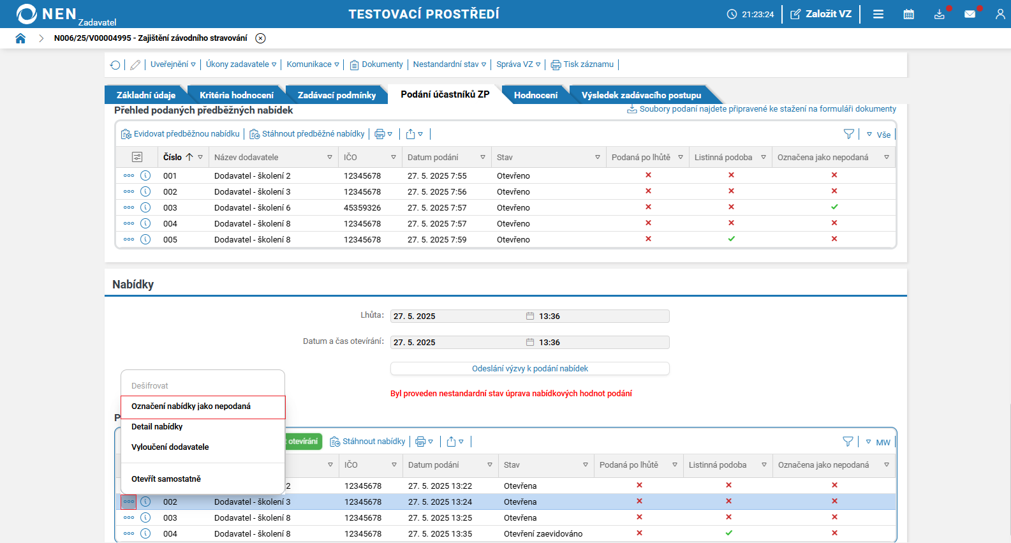Viewport: 1011px width, 543px height.
Task: Open the messages envelope icon
Action: [x=970, y=14]
